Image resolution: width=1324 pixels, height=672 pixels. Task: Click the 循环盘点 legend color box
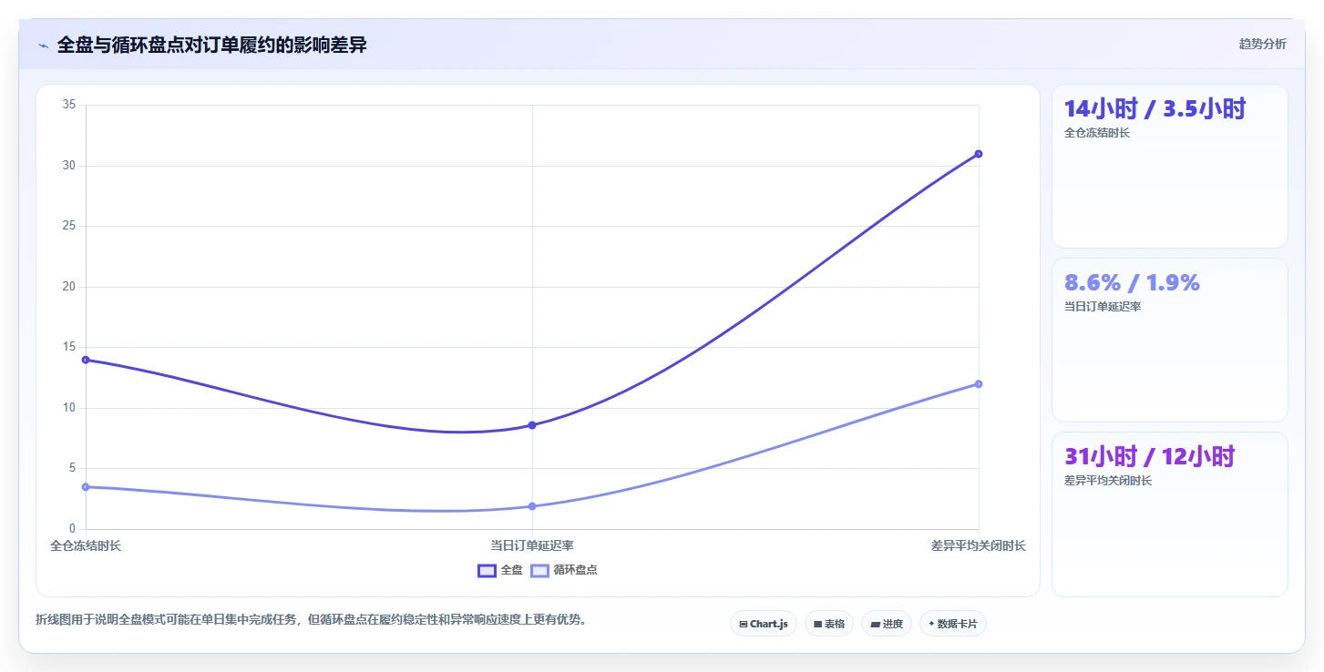point(539,570)
